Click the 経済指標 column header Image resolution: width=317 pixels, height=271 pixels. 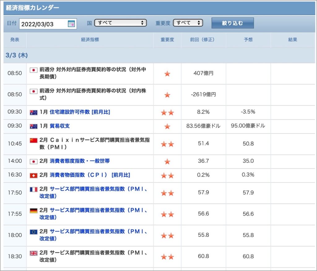click(90, 40)
